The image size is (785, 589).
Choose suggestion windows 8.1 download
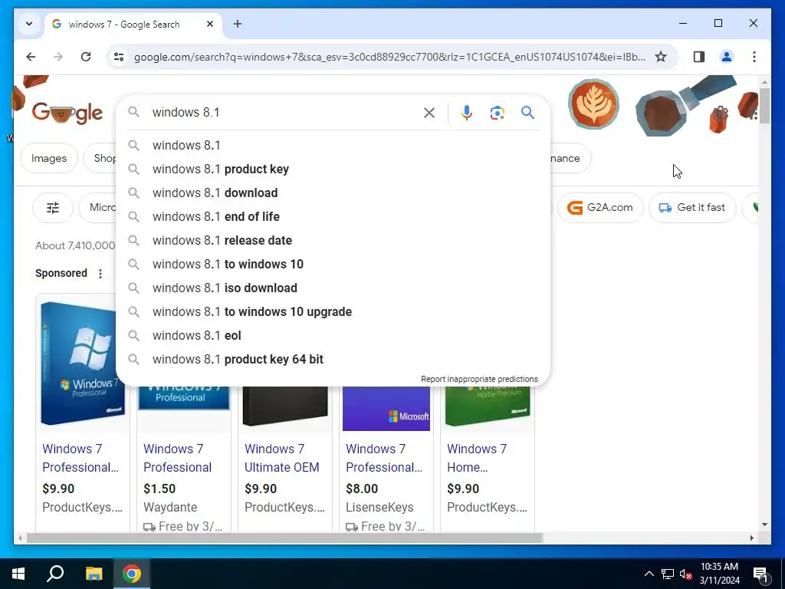click(x=333, y=192)
